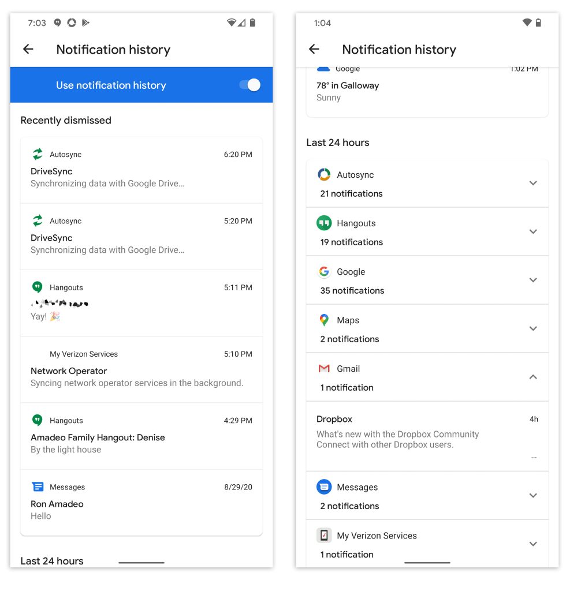Open the Dropbox Community email notification
The width and height of the screenshot is (566, 591).
click(427, 436)
